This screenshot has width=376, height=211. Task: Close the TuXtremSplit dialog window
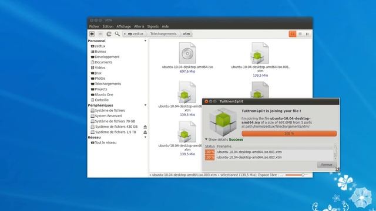click(x=206, y=101)
